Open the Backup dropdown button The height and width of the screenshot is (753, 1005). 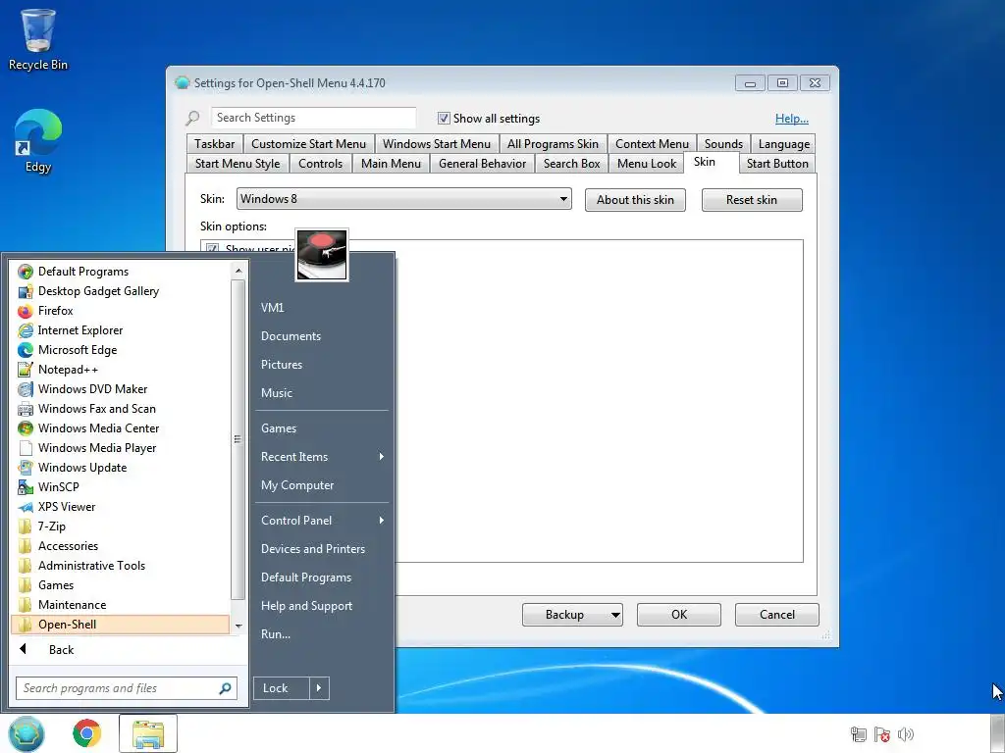(x=572, y=615)
